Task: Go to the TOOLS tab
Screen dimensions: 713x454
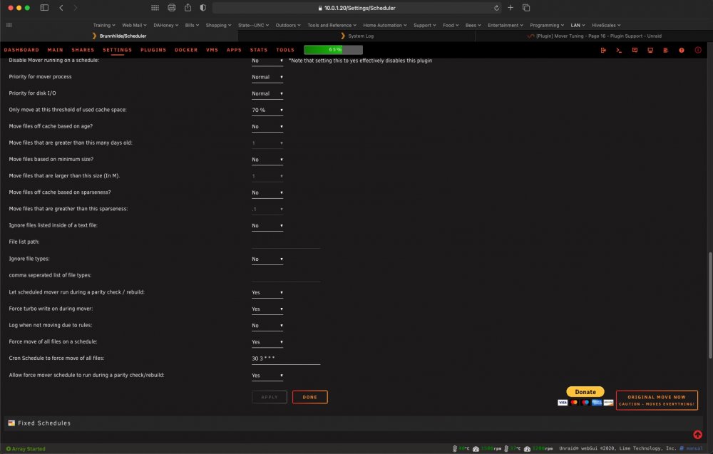Action: pyautogui.click(x=285, y=50)
